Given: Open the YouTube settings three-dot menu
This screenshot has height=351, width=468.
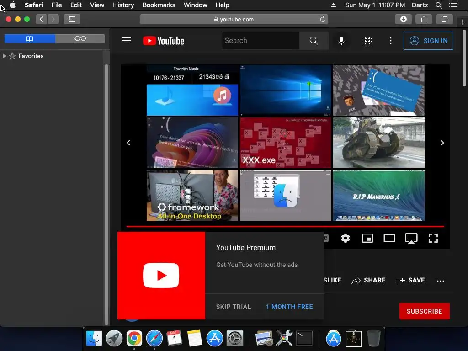Looking at the screenshot, I should [390, 41].
